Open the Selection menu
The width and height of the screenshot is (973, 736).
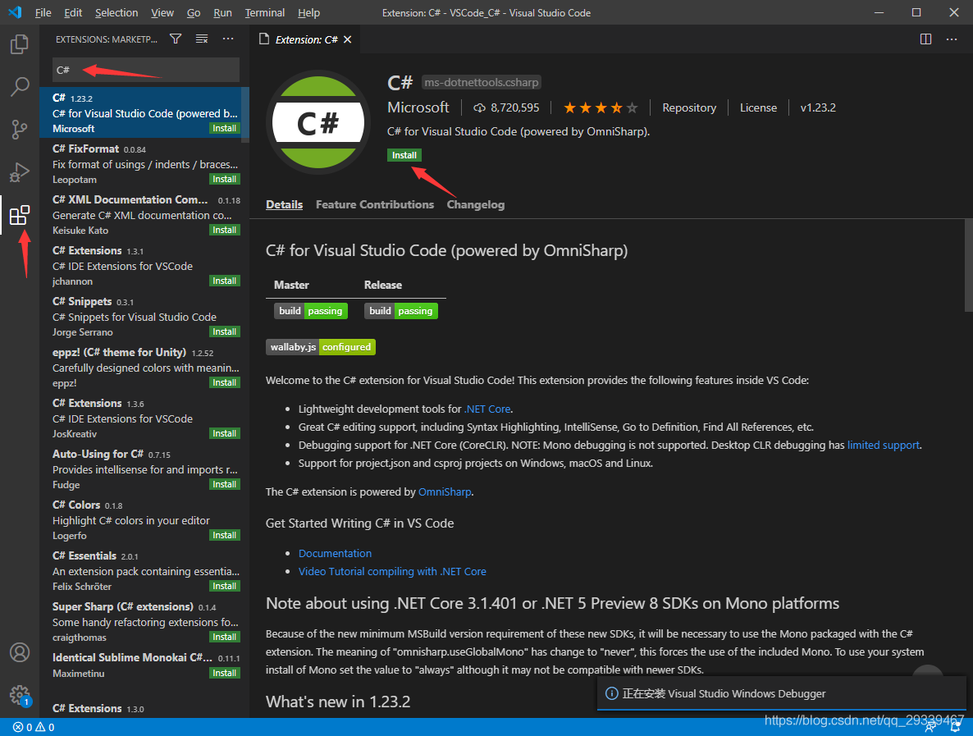coord(116,12)
